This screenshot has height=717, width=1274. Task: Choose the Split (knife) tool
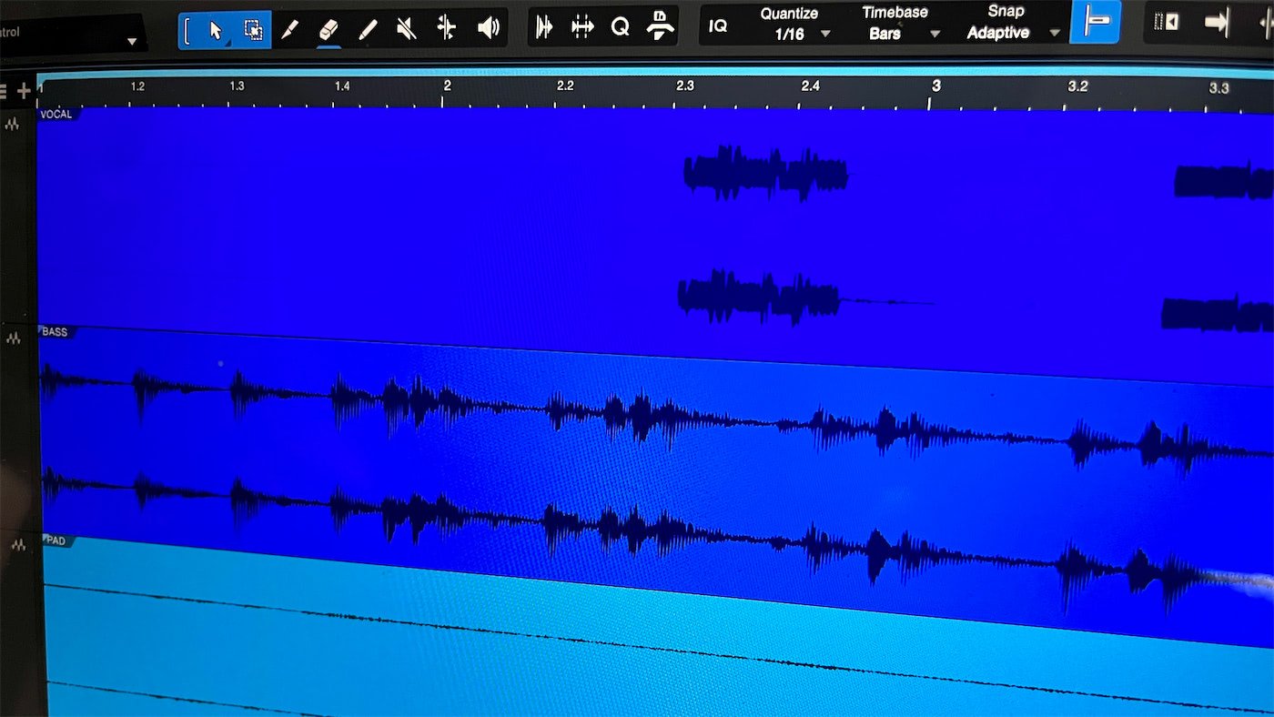289,29
